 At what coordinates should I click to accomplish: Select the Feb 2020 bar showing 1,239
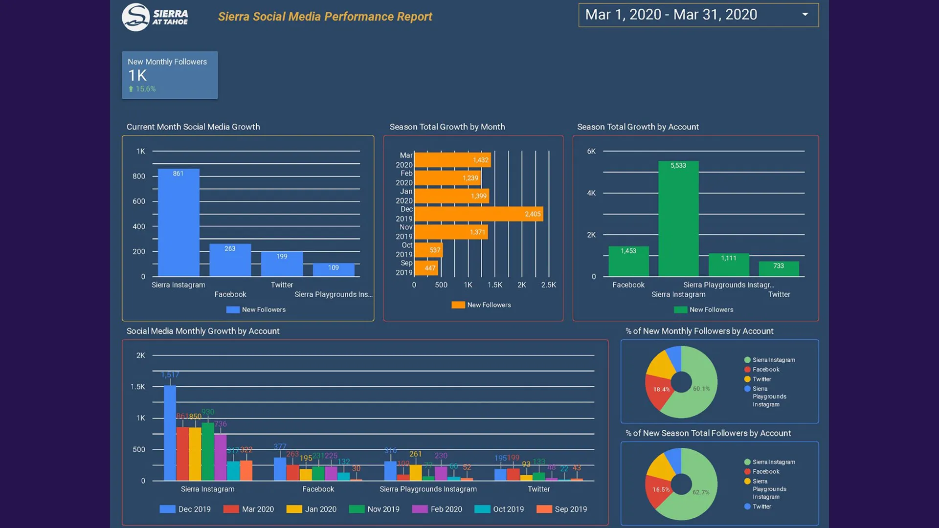coord(447,178)
